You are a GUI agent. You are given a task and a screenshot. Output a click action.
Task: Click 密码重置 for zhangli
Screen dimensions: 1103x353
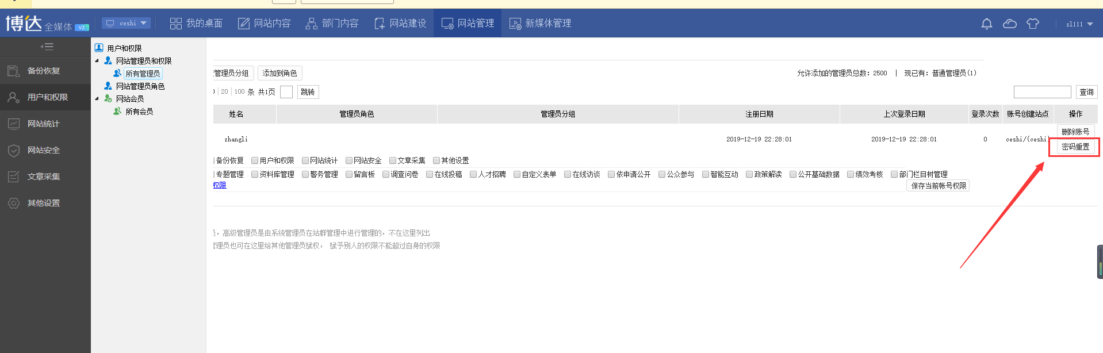pos(1075,147)
